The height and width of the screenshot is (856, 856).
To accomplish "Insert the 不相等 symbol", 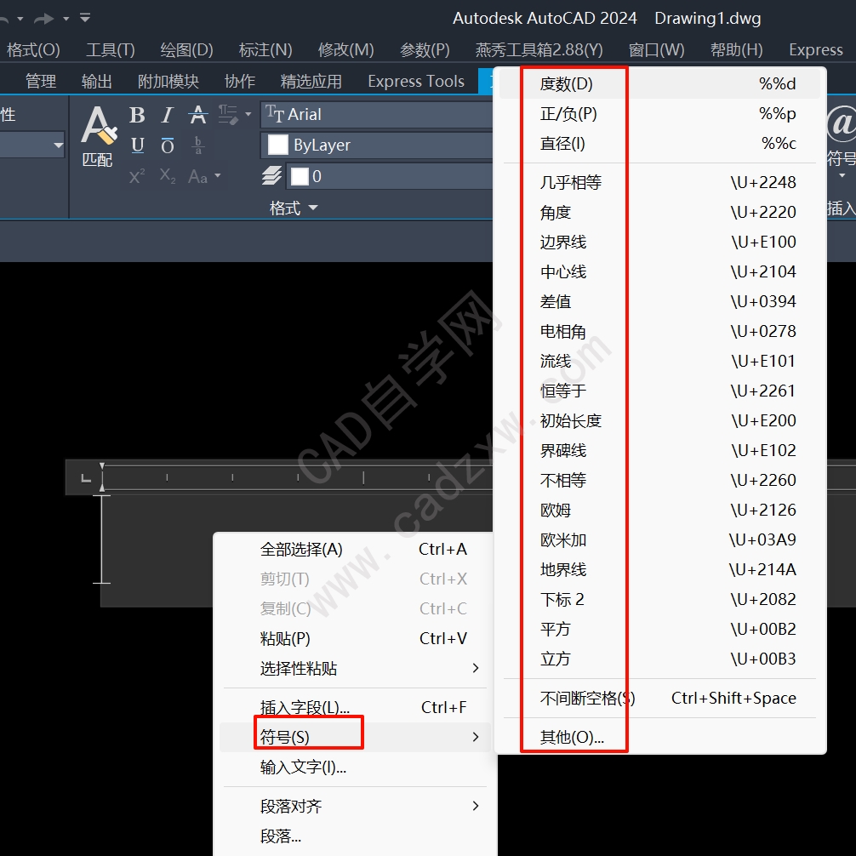I will 659,481.
